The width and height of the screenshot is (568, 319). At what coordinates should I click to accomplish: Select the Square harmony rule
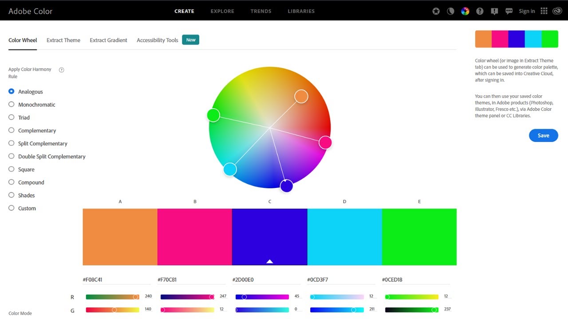pos(21,169)
